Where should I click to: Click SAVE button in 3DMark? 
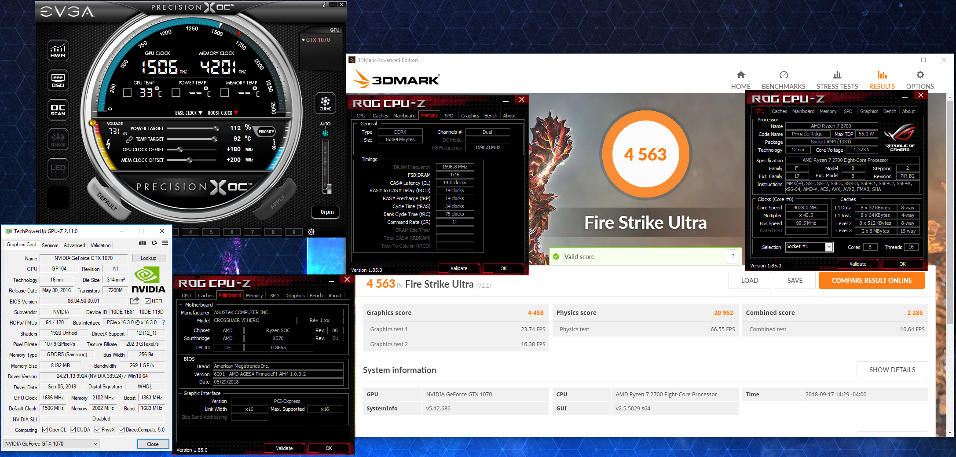tap(795, 281)
